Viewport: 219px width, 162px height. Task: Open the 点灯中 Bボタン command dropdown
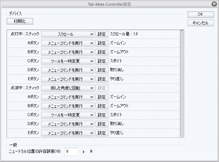click(68, 52)
